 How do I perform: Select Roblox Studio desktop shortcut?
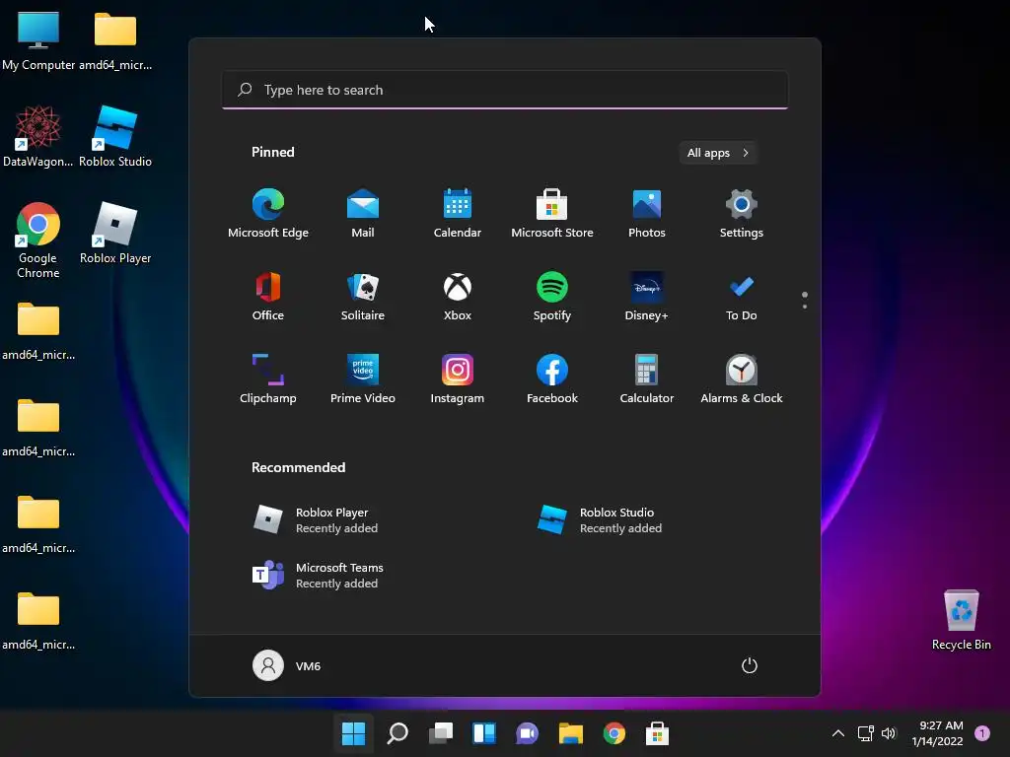(x=115, y=136)
